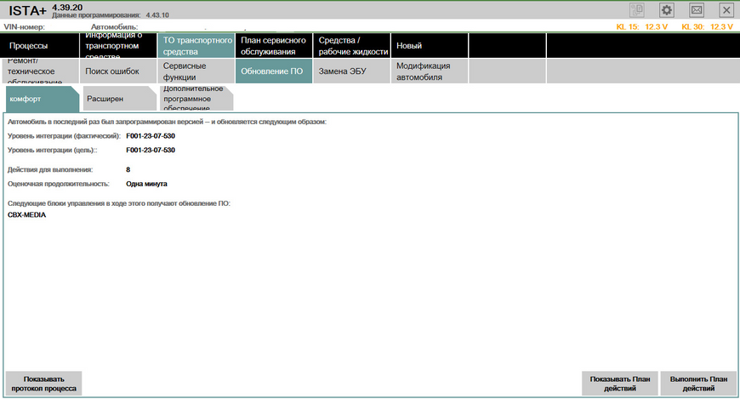Screen dimensions: 740x399
Task: Click Действия для выполнения label
Action: pyautogui.click(x=50, y=169)
